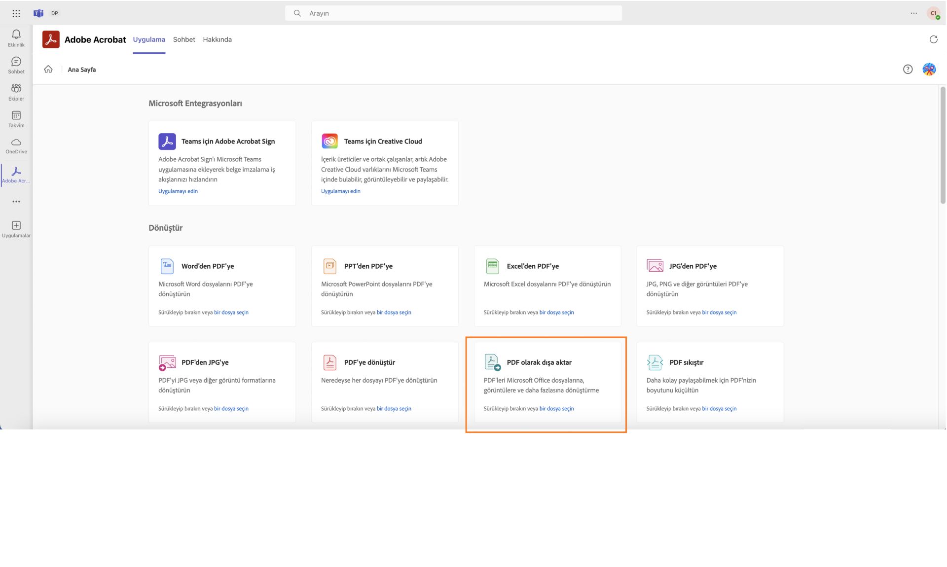Click Teams için Creative Cloud title
Screen dimensions: 947x567
click(383, 142)
